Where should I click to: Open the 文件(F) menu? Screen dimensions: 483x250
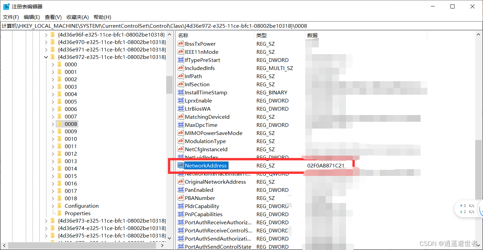(x=11, y=17)
